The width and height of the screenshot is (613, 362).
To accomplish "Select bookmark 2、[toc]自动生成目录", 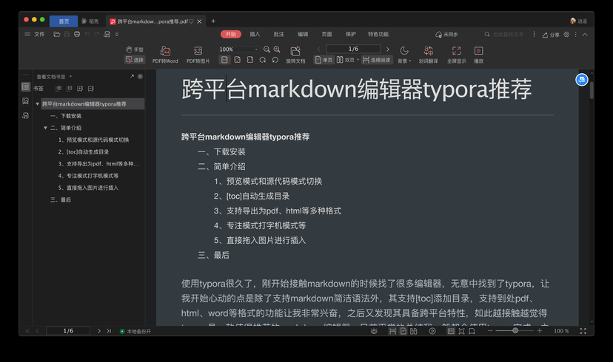I will 84,151.
